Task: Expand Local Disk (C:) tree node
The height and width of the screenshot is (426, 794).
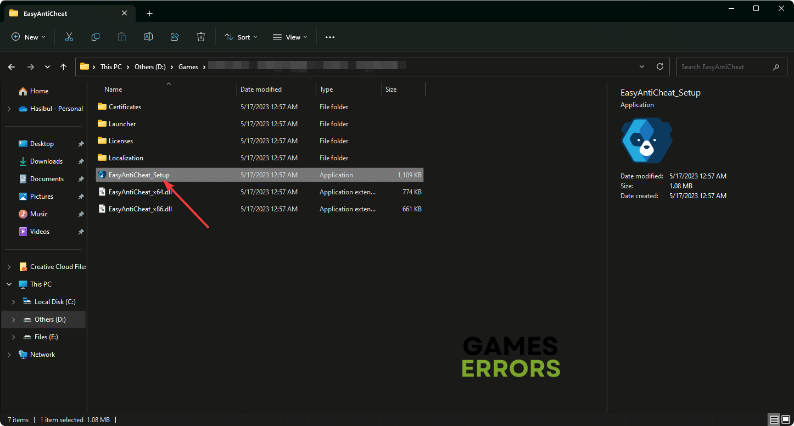Action: 14,302
